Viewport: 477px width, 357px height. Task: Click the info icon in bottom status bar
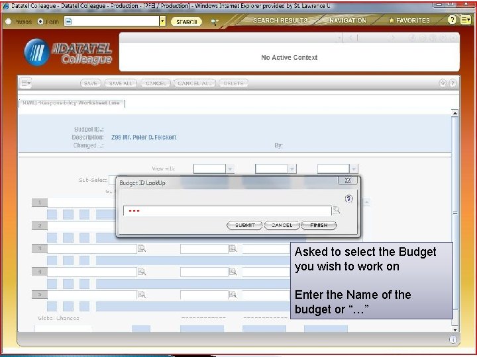pos(452,340)
